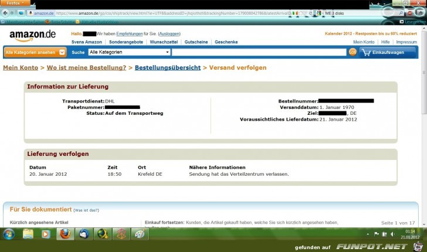Follow the Empfehlungen link
This screenshot has height=252, width=427.
[130, 34]
